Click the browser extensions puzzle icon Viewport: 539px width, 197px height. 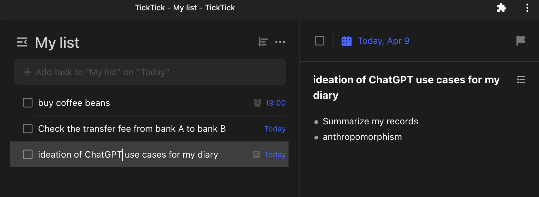[502, 8]
